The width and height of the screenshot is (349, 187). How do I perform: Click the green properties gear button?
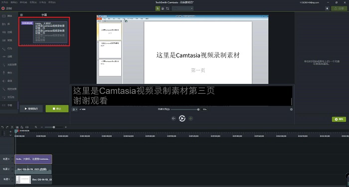(339, 119)
